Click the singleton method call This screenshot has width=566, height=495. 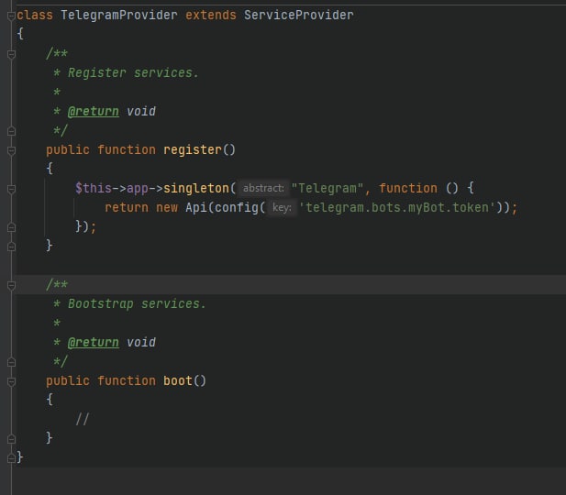[x=196, y=188]
